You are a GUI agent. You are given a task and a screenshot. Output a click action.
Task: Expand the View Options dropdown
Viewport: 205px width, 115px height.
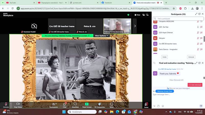point(102,36)
